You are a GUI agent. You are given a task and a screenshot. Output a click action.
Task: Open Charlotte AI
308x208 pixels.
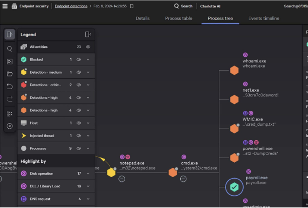point(210,6)
